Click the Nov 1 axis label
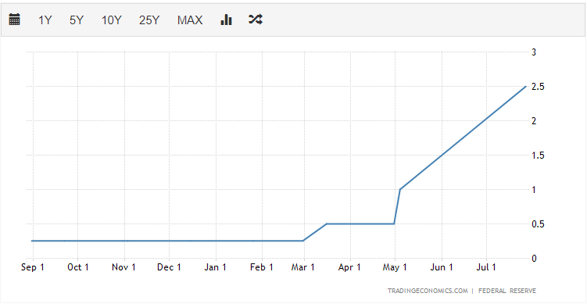 point(123,267)
